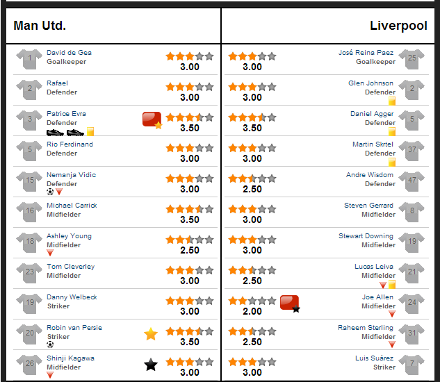
Task: Click the football goal icon under Robin van Persie
Action: tap(50, 344)
